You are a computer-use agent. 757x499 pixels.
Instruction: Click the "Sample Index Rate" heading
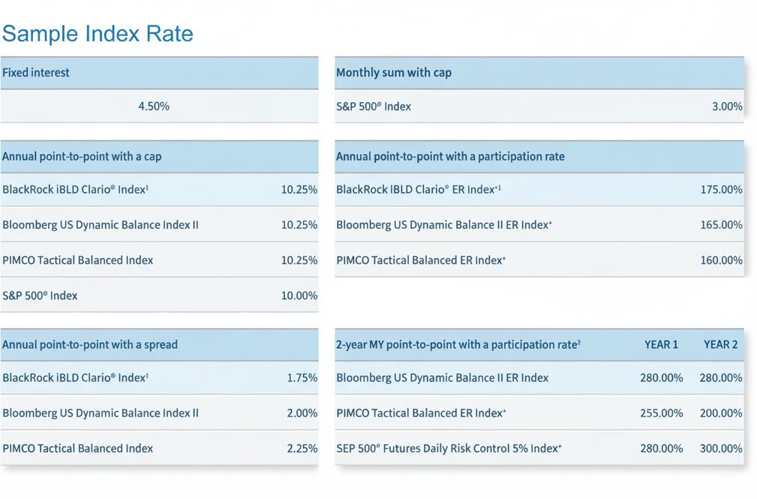(x=98, y=34)
